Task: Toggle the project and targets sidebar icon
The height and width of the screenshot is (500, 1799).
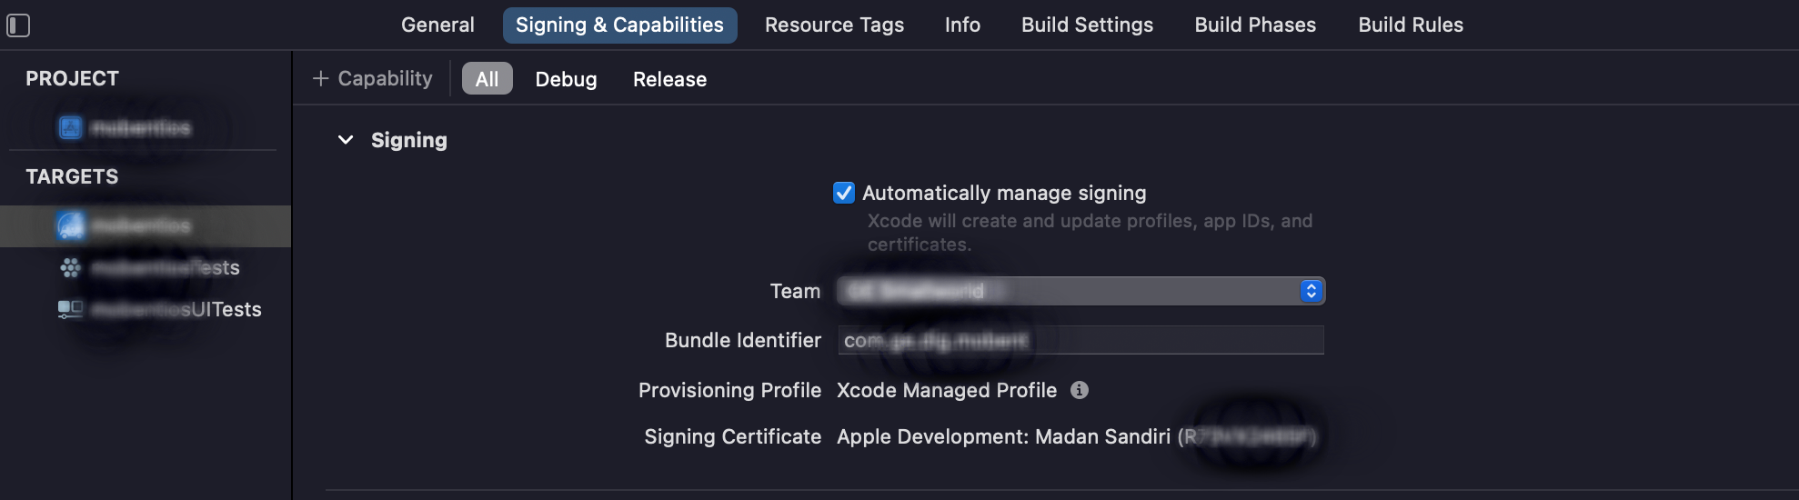Action: [x=18, y=25]
